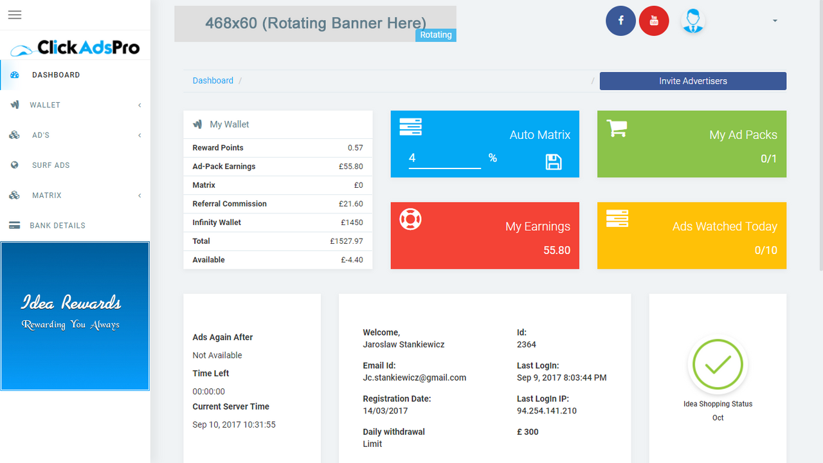Image resolution: width=823 pixels, height=463 pixels.
Task: Click the Current Server Time value
Action: [x=234, y=424]
